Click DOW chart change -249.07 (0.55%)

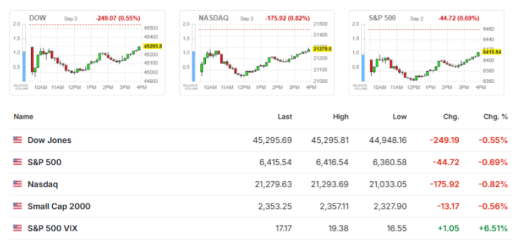(118, 18)
